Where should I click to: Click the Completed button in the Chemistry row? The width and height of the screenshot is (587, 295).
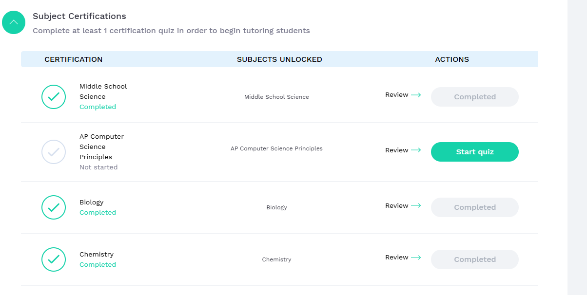tap(474, 259)
